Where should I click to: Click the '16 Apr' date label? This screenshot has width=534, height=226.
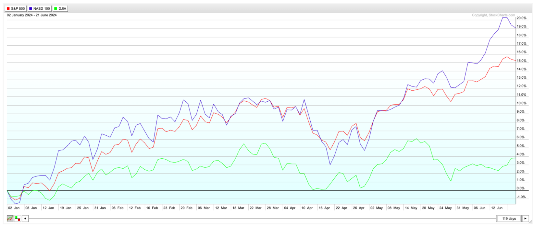coord(324,208)
